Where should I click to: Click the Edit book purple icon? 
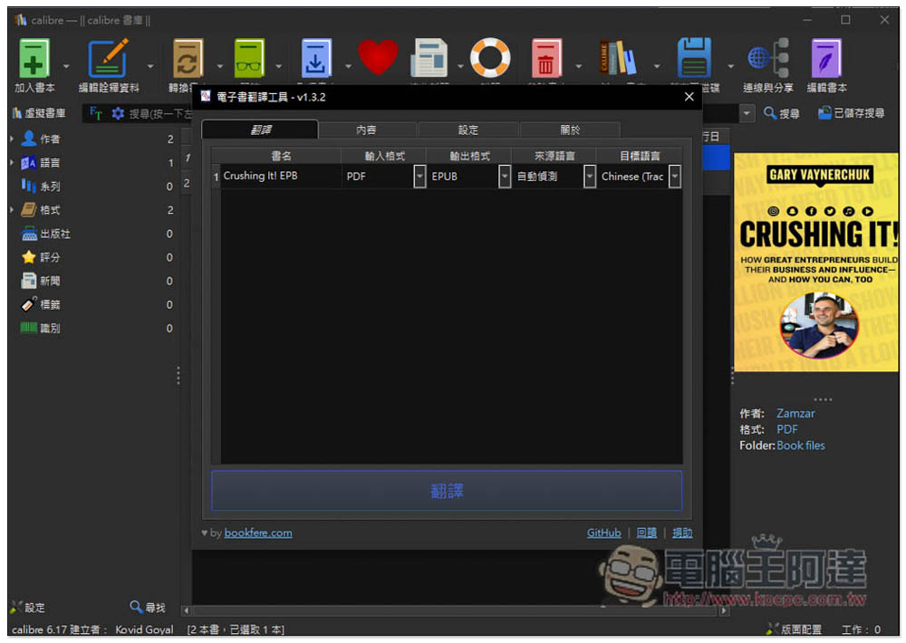(826, 58)
